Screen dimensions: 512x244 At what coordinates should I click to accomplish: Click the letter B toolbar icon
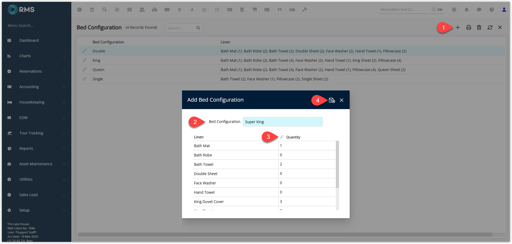180,10
